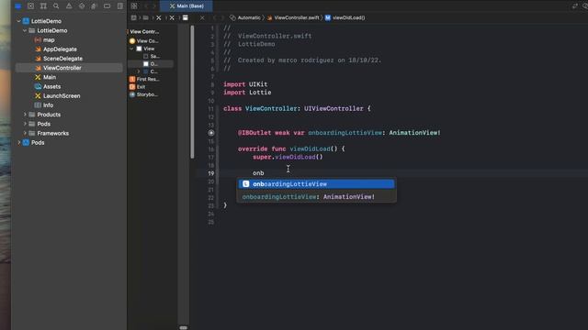This screenshot has width=588, height=330.
Task: Collapse the LottieDemo group folder
Action: point(25,30)
